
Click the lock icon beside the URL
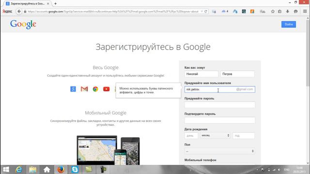25,12
